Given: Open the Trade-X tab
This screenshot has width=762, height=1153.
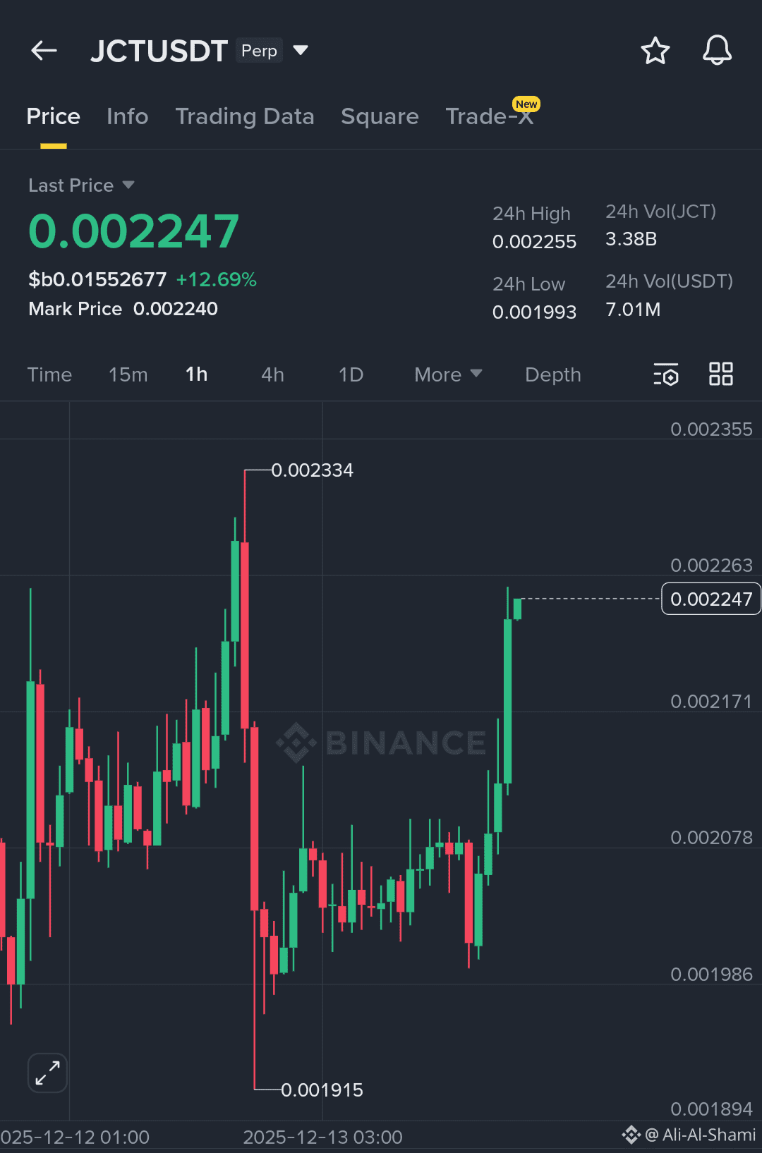Looking at the screenshot, I should [490, 116].
